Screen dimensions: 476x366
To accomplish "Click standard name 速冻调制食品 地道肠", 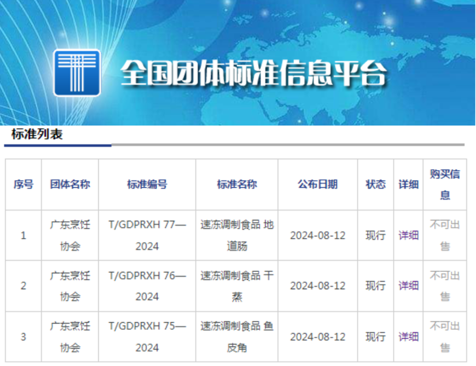I will click(237, 235).
